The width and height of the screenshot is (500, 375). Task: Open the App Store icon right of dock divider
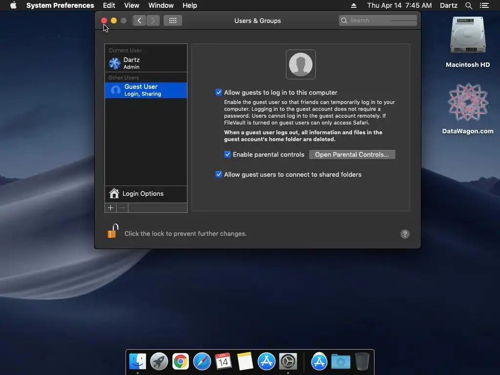(x=319, y=362)
